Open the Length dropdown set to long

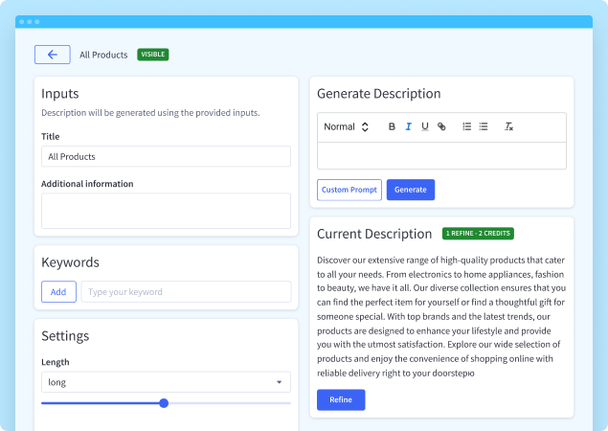point(166,382)
